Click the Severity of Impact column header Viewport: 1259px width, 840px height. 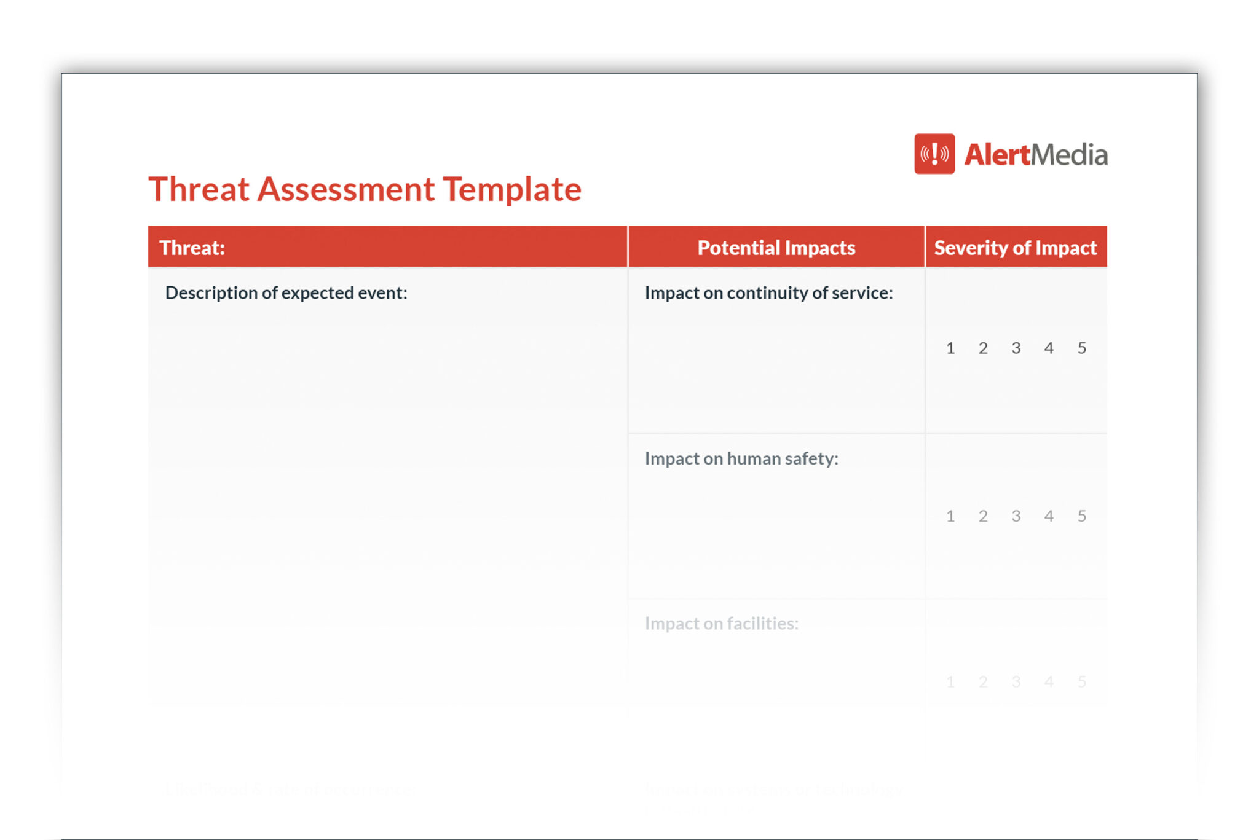[1016, 247]
